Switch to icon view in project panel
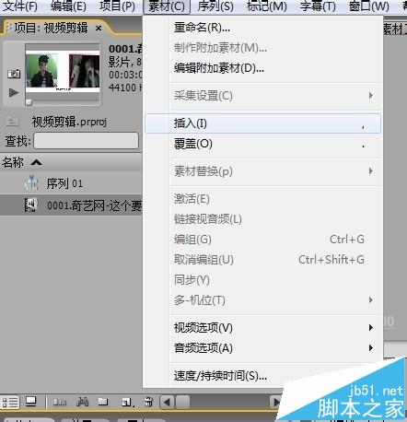 point(31,402)
